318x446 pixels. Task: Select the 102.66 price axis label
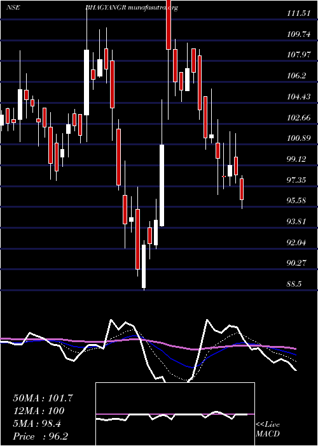click(x=298, y=117)
